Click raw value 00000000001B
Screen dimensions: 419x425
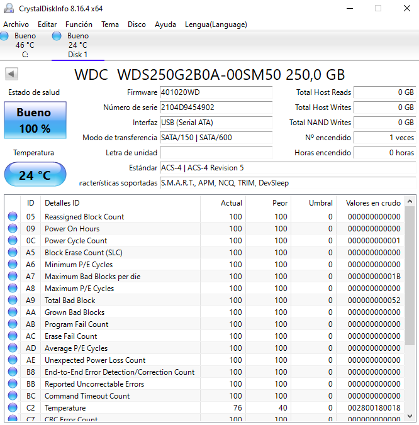click(x=374, y=277)
